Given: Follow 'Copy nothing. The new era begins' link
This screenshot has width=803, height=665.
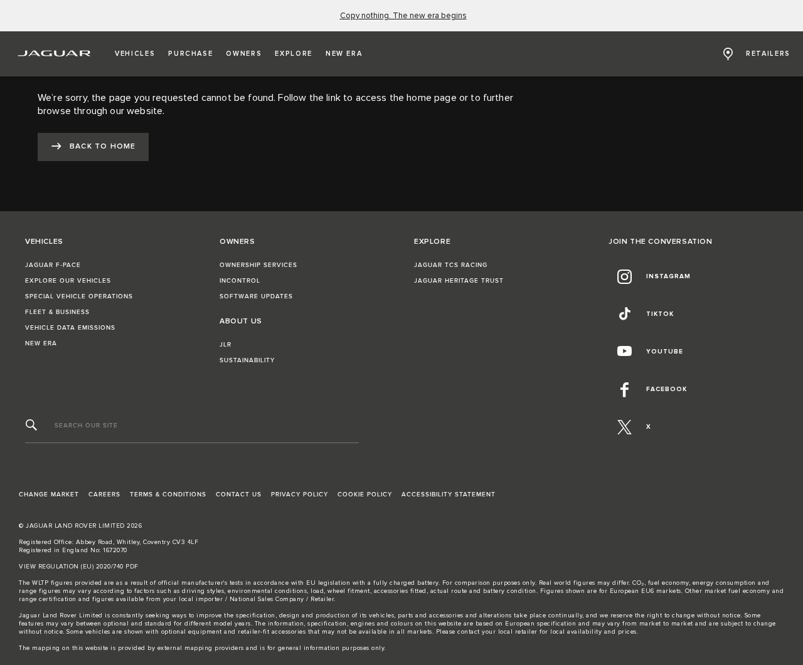Looking at the screenshot, I should [403, 16].
